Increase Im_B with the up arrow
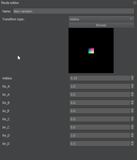Screen dimensions: 137x160 click(x=132, y=110)
